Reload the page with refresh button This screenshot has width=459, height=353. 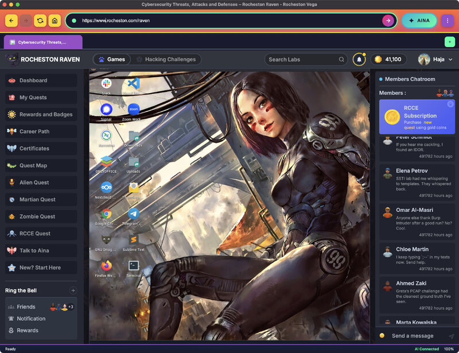40,21
